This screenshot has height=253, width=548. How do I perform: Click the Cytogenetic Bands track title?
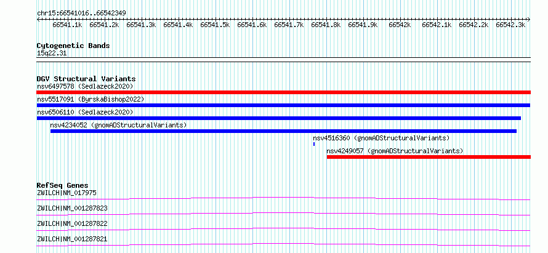[73, 46]
